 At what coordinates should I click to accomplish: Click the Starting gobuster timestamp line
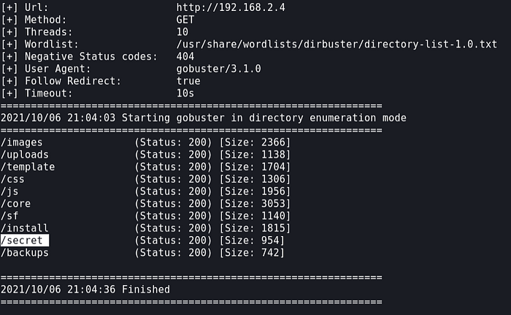click(x=204, y=118)
